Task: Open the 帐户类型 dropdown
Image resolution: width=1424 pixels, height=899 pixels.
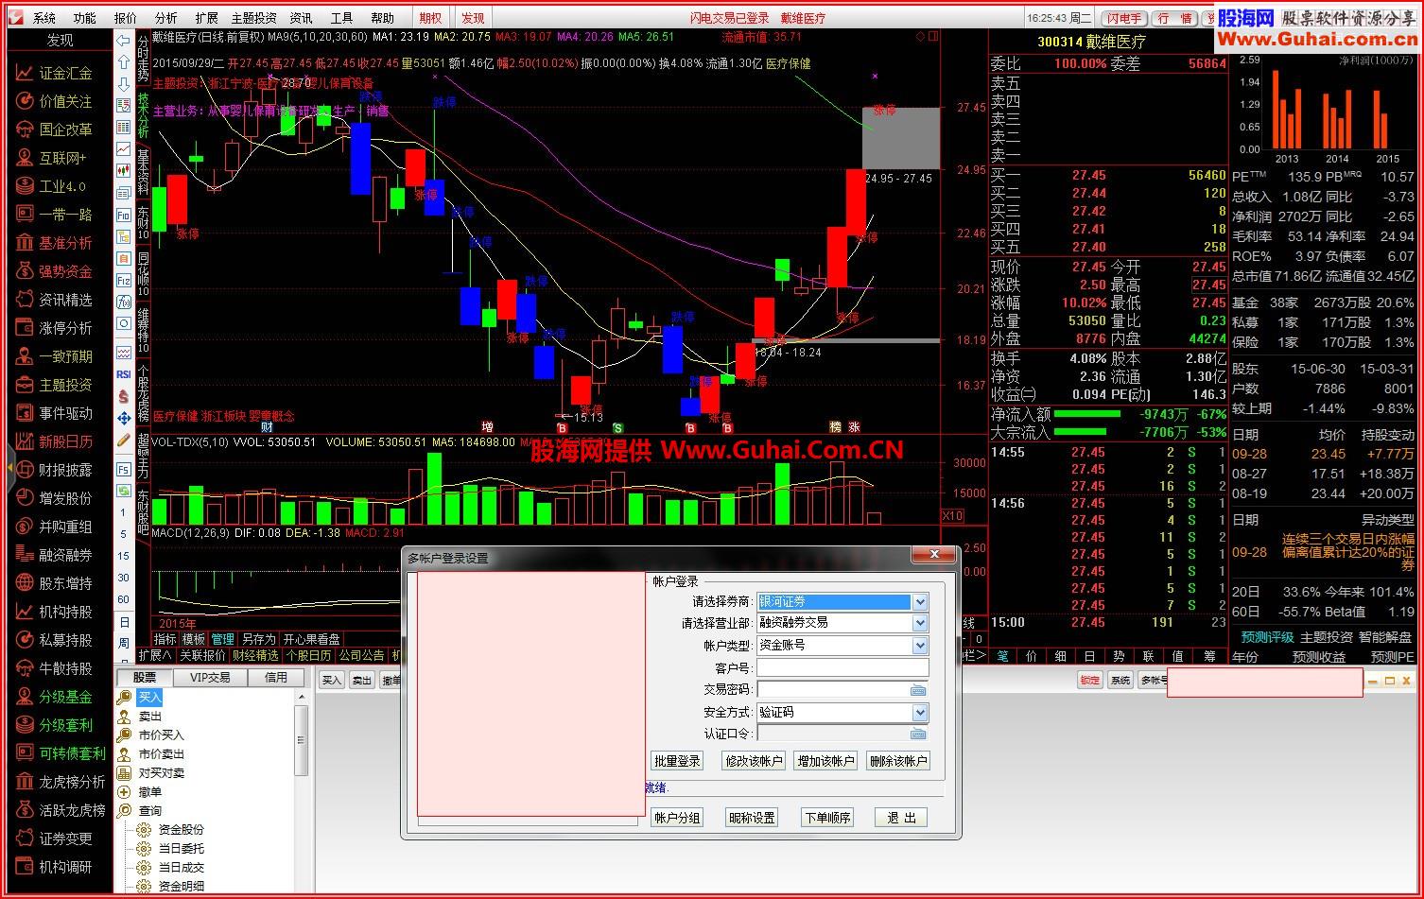Action: (919, 646)
